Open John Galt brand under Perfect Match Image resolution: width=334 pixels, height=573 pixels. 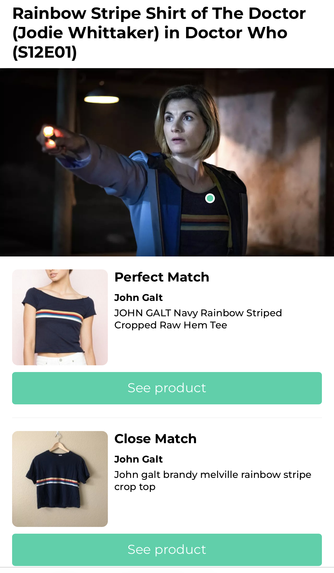point(138,297)
